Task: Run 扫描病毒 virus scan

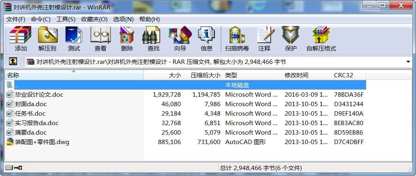Action: click(x=237, y=35)
